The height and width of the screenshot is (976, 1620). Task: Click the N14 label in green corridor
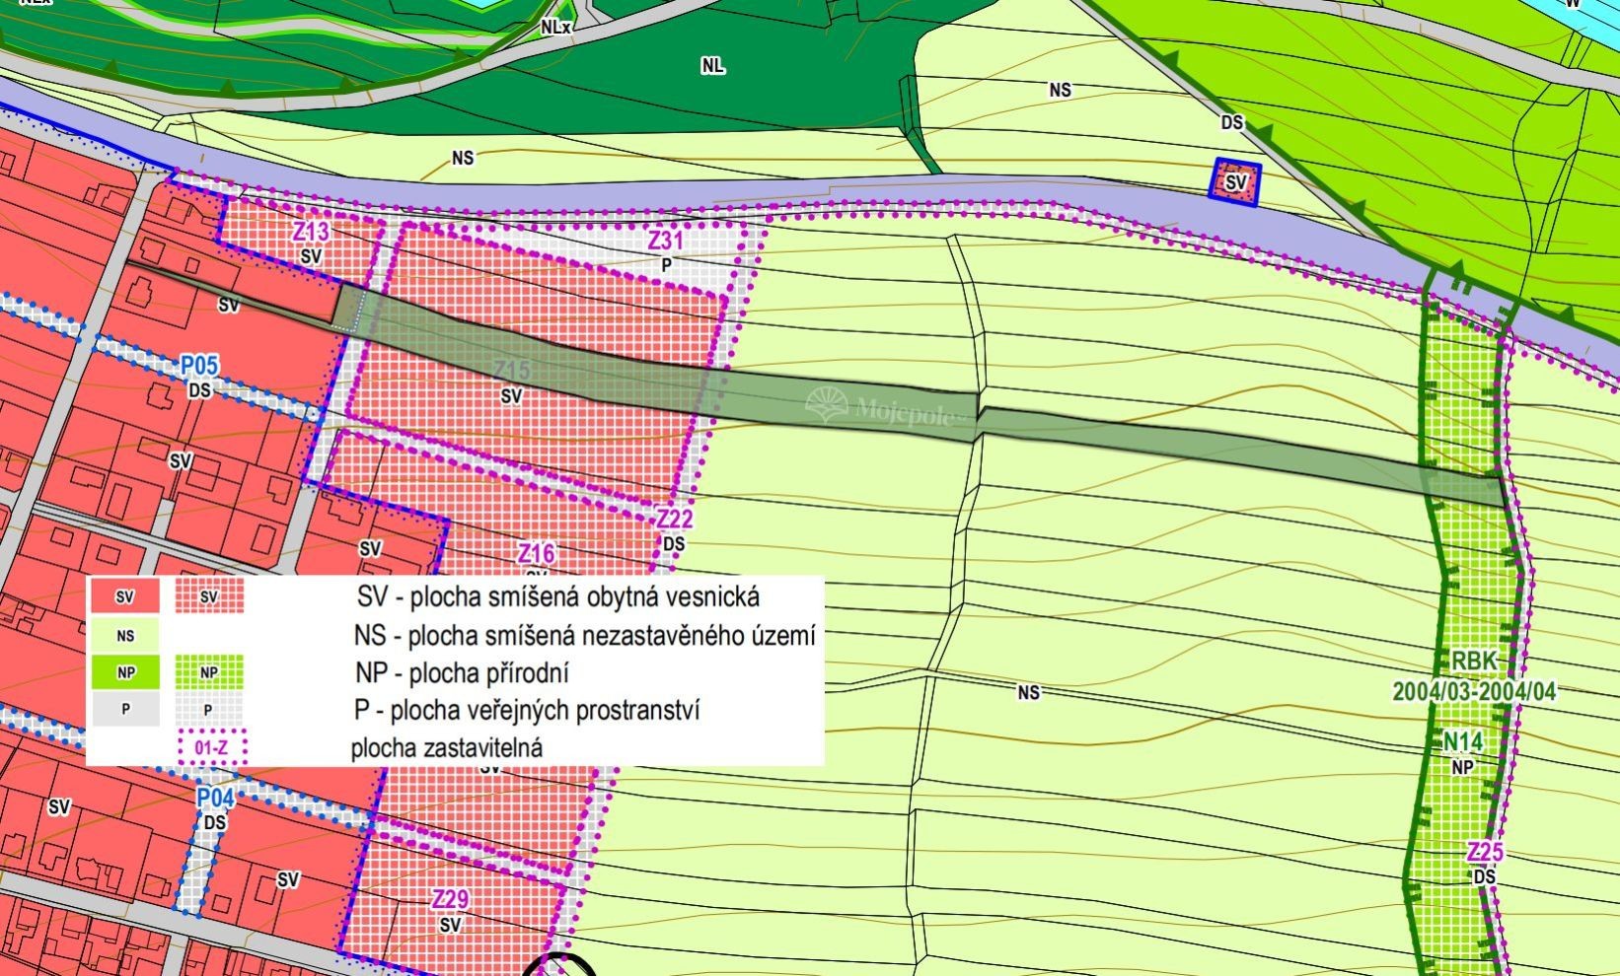point(1463,741)
